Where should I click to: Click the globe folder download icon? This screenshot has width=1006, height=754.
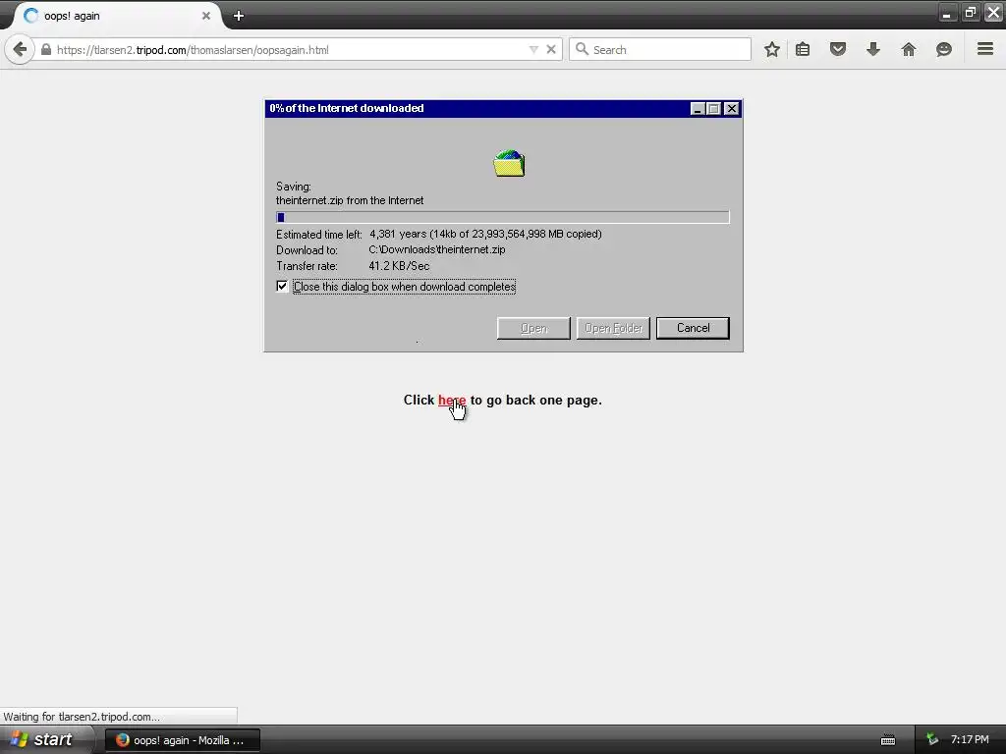pos(510,163)
